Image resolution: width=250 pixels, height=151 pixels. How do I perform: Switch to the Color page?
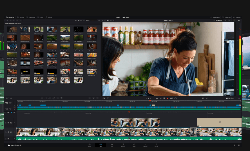pyautogui.click(x=134, y=145)
